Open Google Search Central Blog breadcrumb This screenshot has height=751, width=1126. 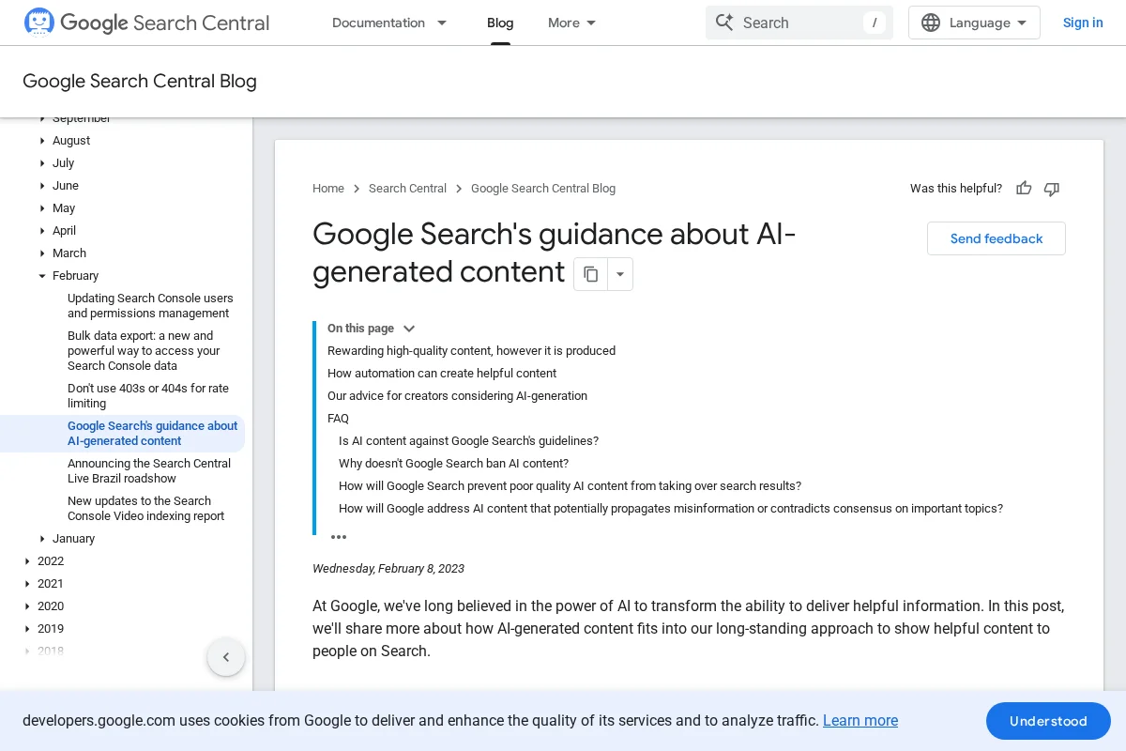click(x=543, y=189)
